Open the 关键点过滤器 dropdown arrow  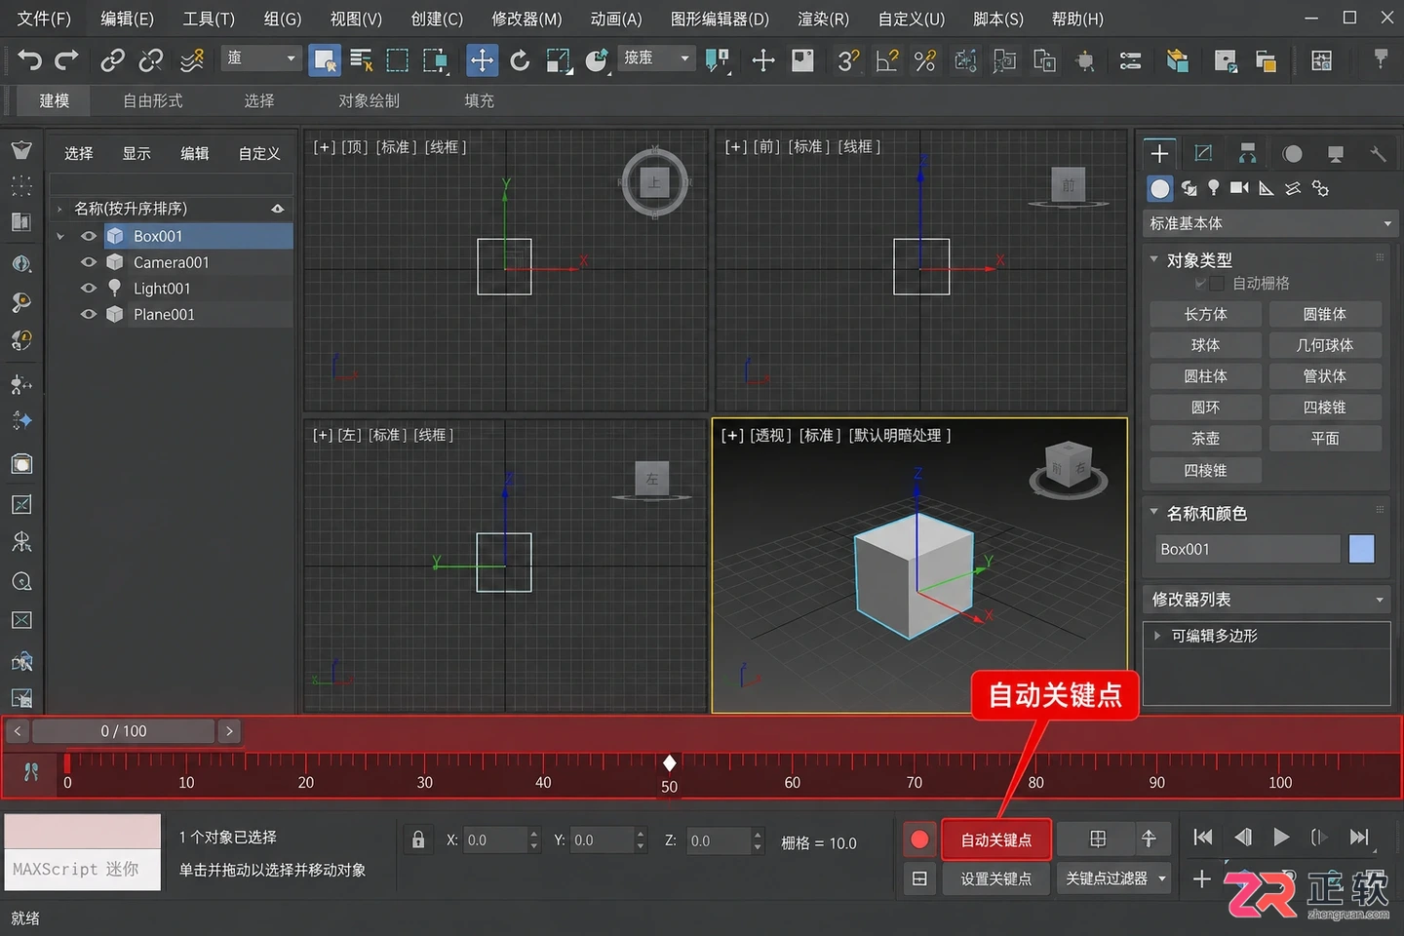point(1162,878)
